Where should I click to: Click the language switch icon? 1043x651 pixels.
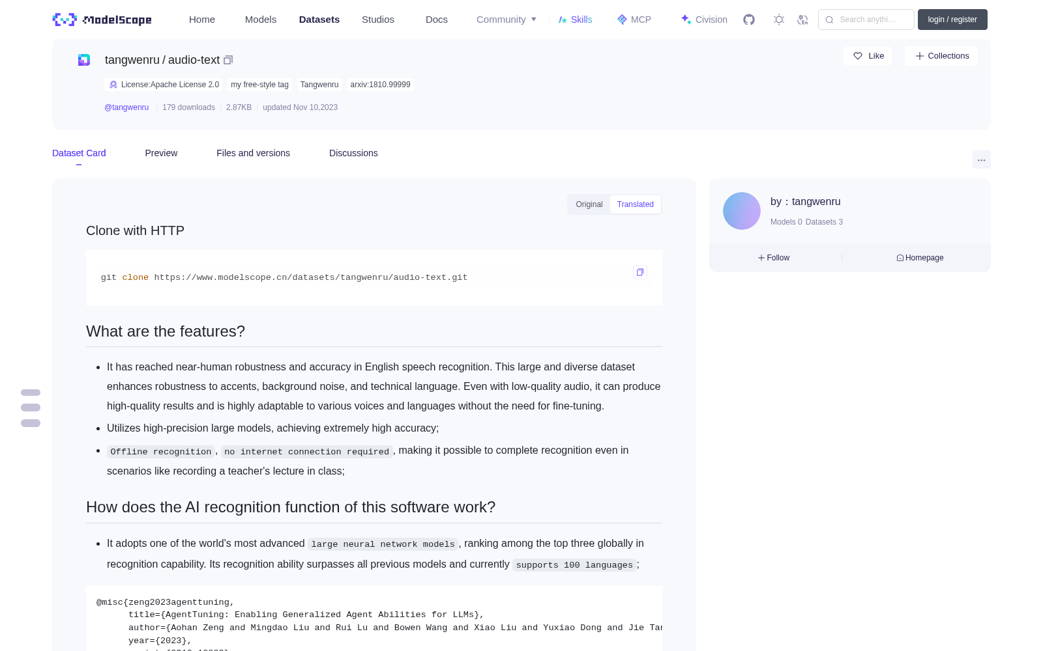click(802, 20)
